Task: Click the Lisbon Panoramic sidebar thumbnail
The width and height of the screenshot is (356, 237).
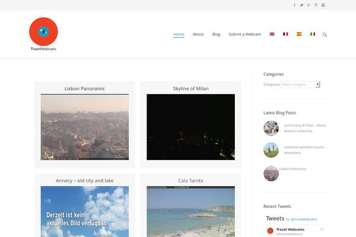Action: pyautogui.click(x=271, y=174)
